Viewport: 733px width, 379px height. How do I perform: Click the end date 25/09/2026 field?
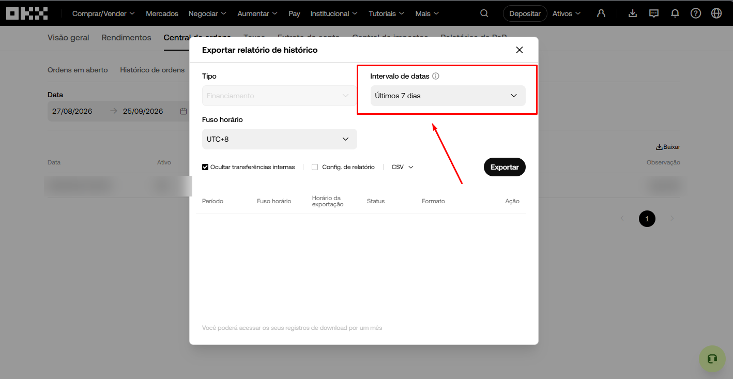[x=143, y=111]
